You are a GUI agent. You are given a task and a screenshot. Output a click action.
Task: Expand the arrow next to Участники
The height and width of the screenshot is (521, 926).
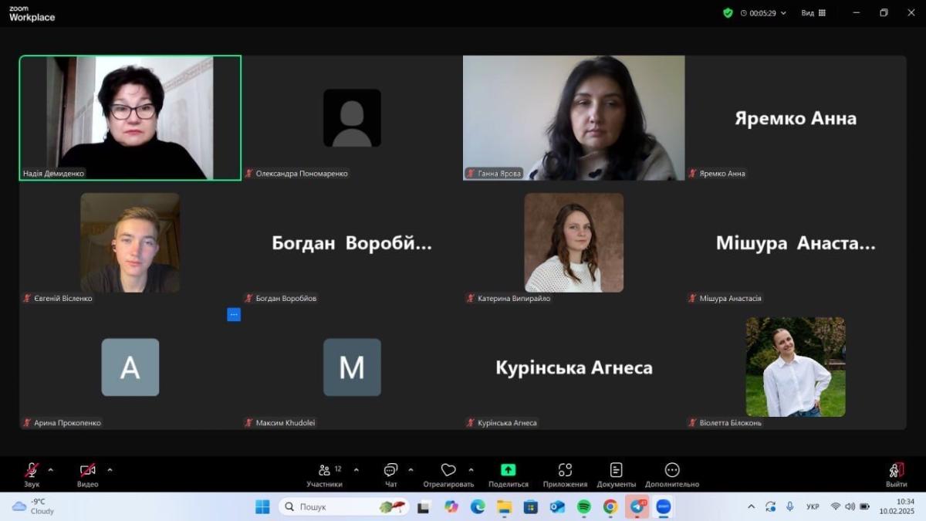pos(356,469)
